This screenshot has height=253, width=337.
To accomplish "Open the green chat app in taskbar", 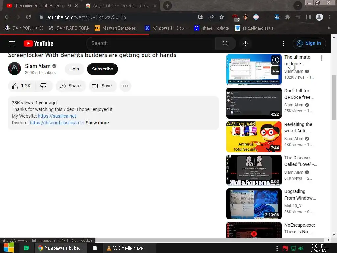I will click(x=26, y=248).
